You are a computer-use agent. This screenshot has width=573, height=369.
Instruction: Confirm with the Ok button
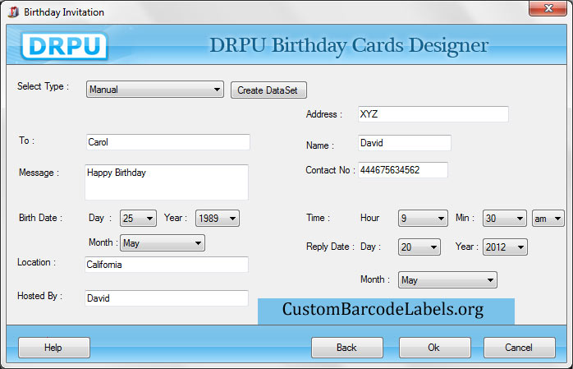(x=435, y=348)
